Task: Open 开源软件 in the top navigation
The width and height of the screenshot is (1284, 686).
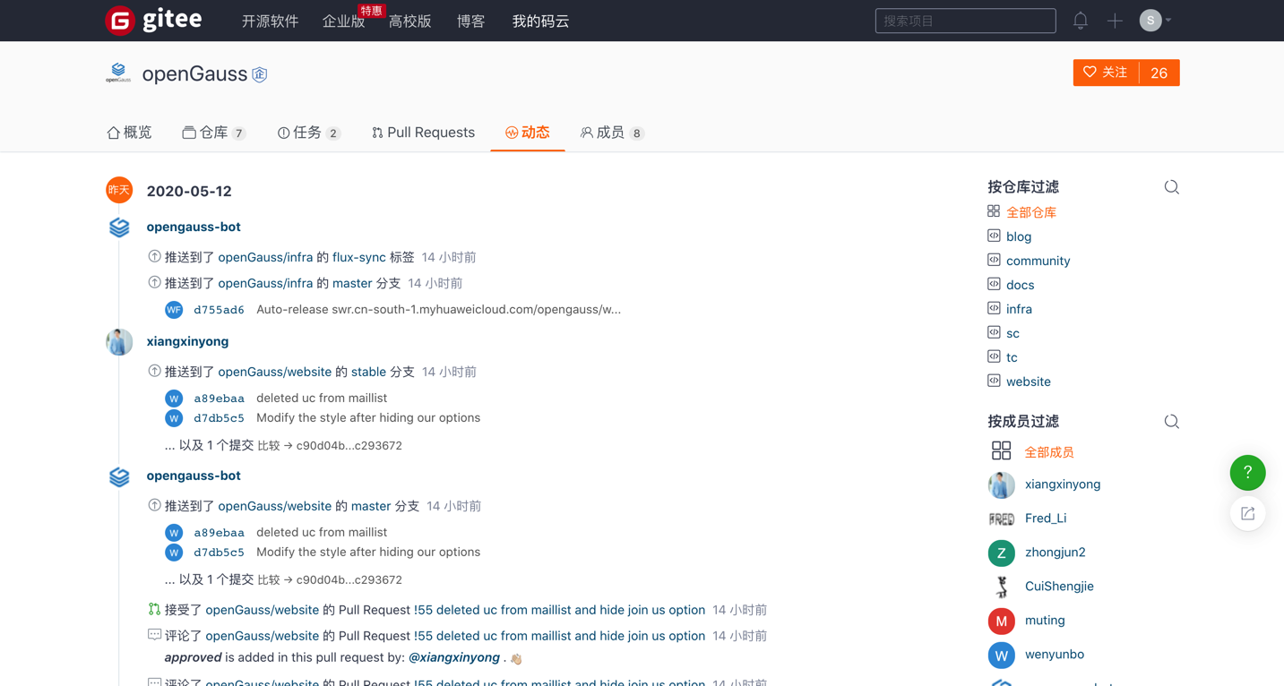Action: (x=270, y=21)
